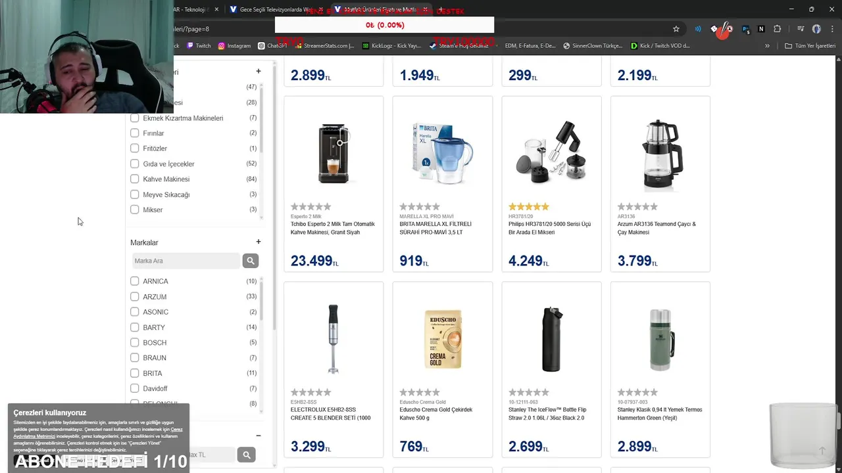Switch to the Gece Seçili Televizyonlarda tab
The image size is (842, 473).
click(274, 10)
